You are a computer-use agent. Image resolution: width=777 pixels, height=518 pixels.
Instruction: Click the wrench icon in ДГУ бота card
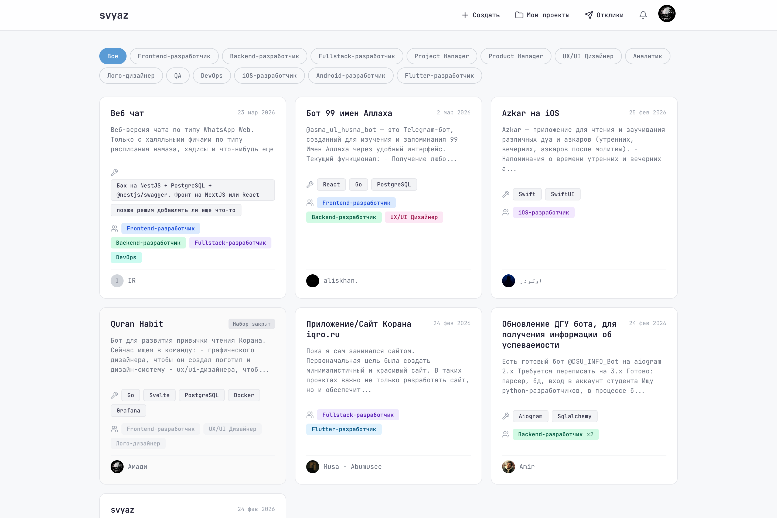[x=506, y=416]
